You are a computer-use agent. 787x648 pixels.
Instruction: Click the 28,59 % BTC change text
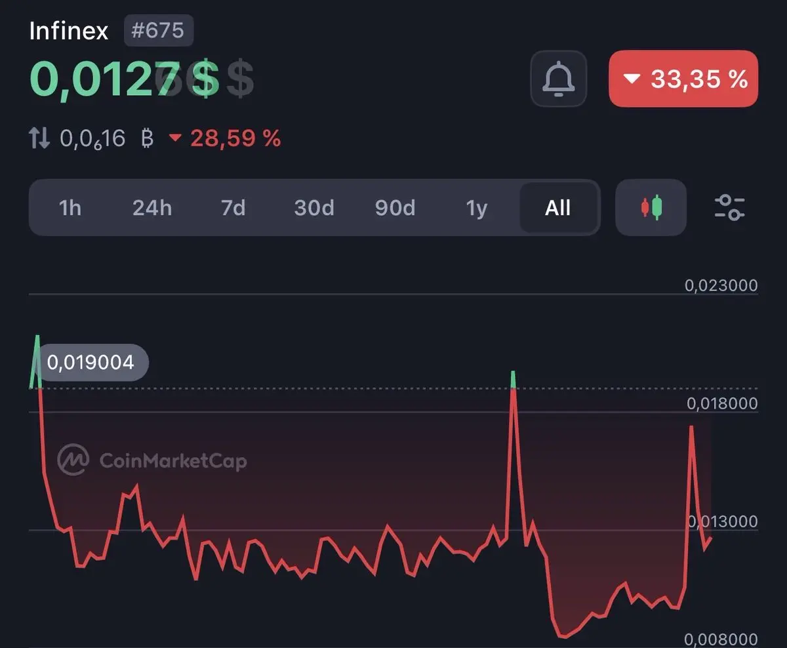click(x=235, y=138)
